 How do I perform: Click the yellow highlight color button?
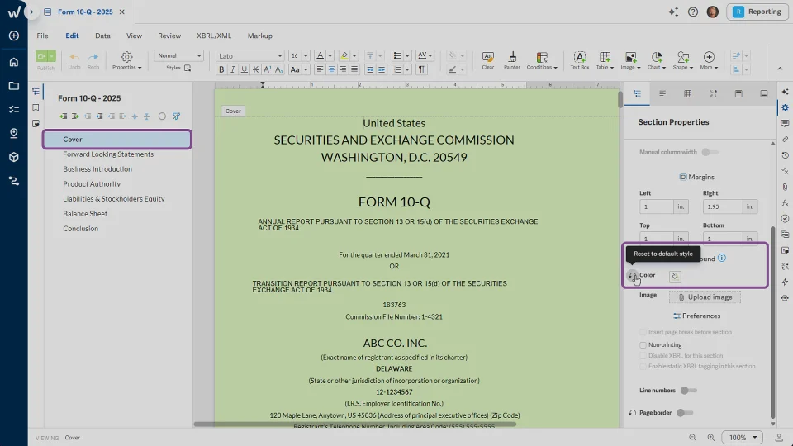pos(344,55)
